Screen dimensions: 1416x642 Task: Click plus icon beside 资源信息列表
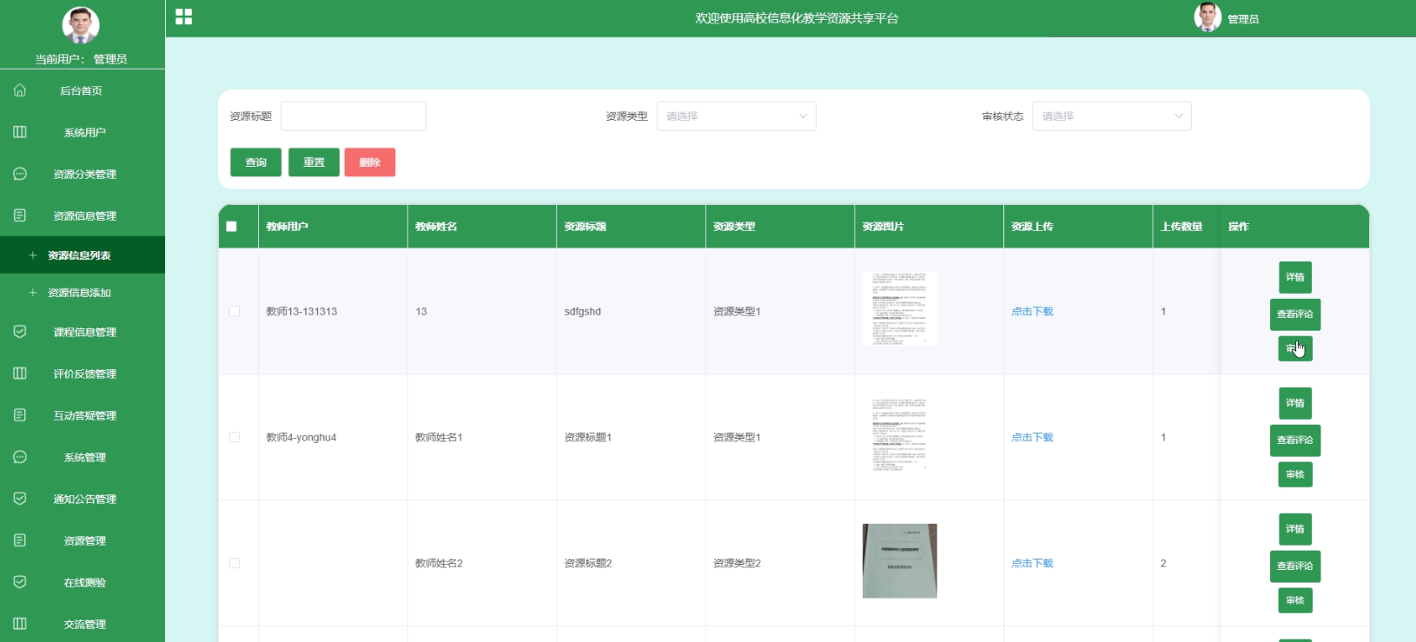33,255
